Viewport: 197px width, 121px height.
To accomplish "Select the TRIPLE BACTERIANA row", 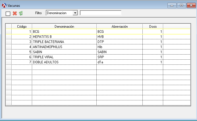I will [64, 42].
